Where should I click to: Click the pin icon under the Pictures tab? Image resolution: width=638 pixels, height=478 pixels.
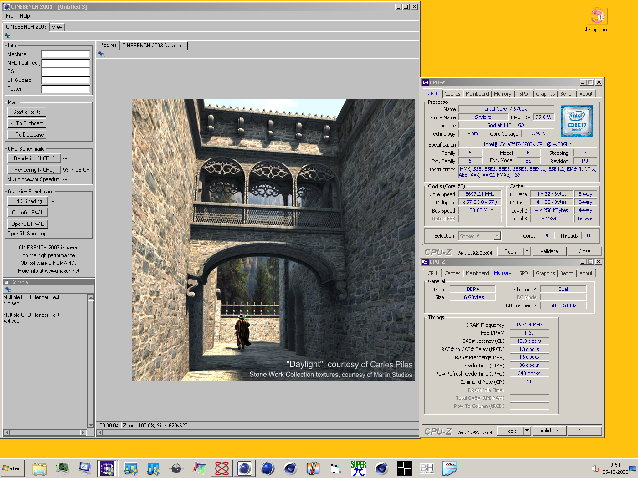[x=101, y=54]
